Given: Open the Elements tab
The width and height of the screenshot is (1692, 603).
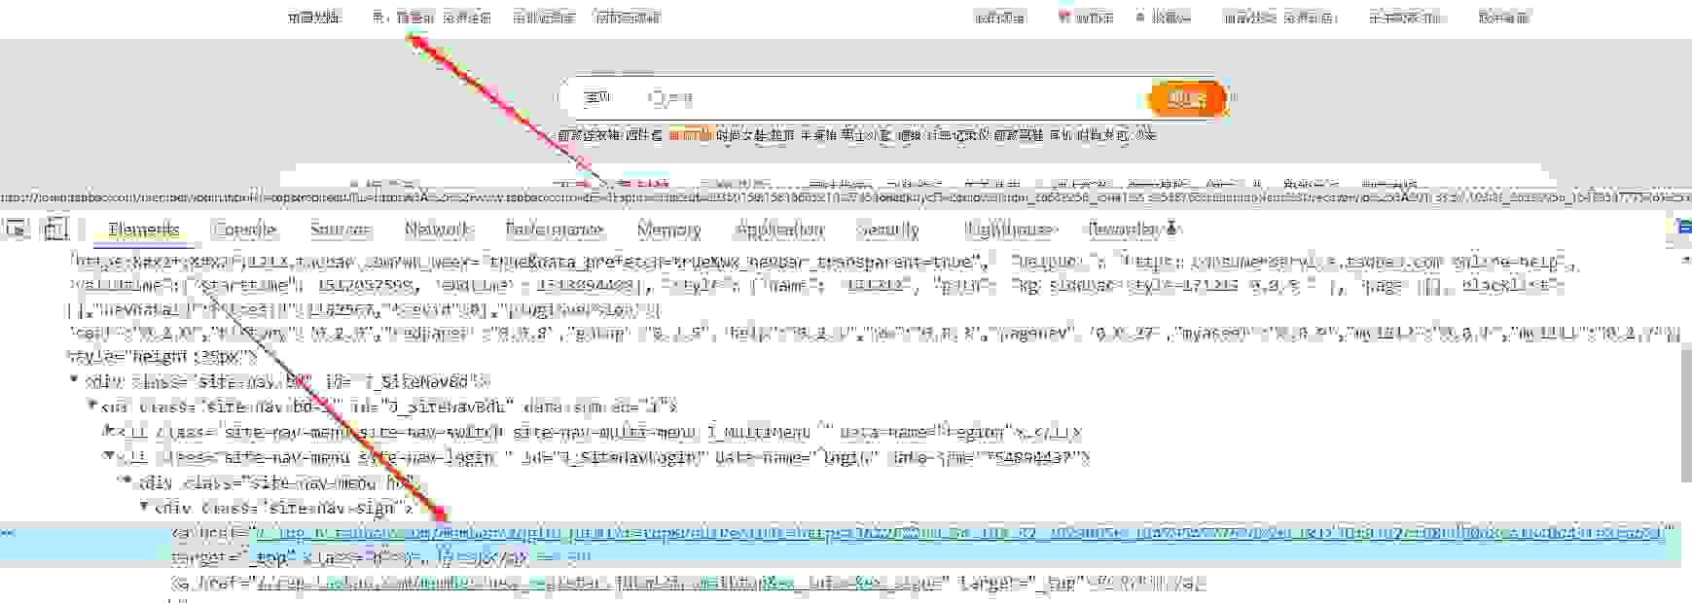Looking at the screenshot, I should (x=144, y=230).
